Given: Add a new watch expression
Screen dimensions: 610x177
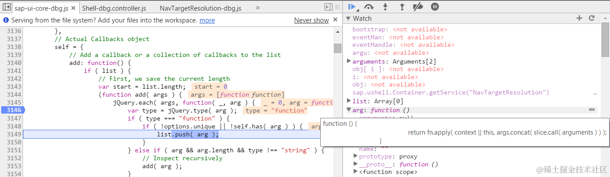Looking at the screenshot, I should [579, 18].
